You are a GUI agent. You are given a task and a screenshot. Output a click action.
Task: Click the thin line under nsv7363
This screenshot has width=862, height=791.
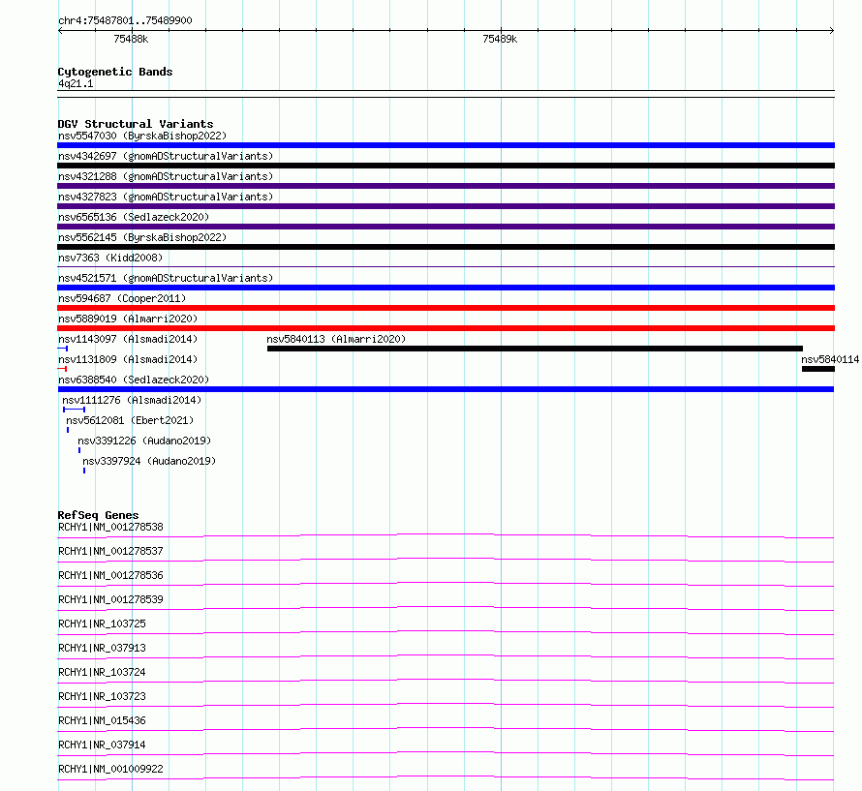point(446,267)
